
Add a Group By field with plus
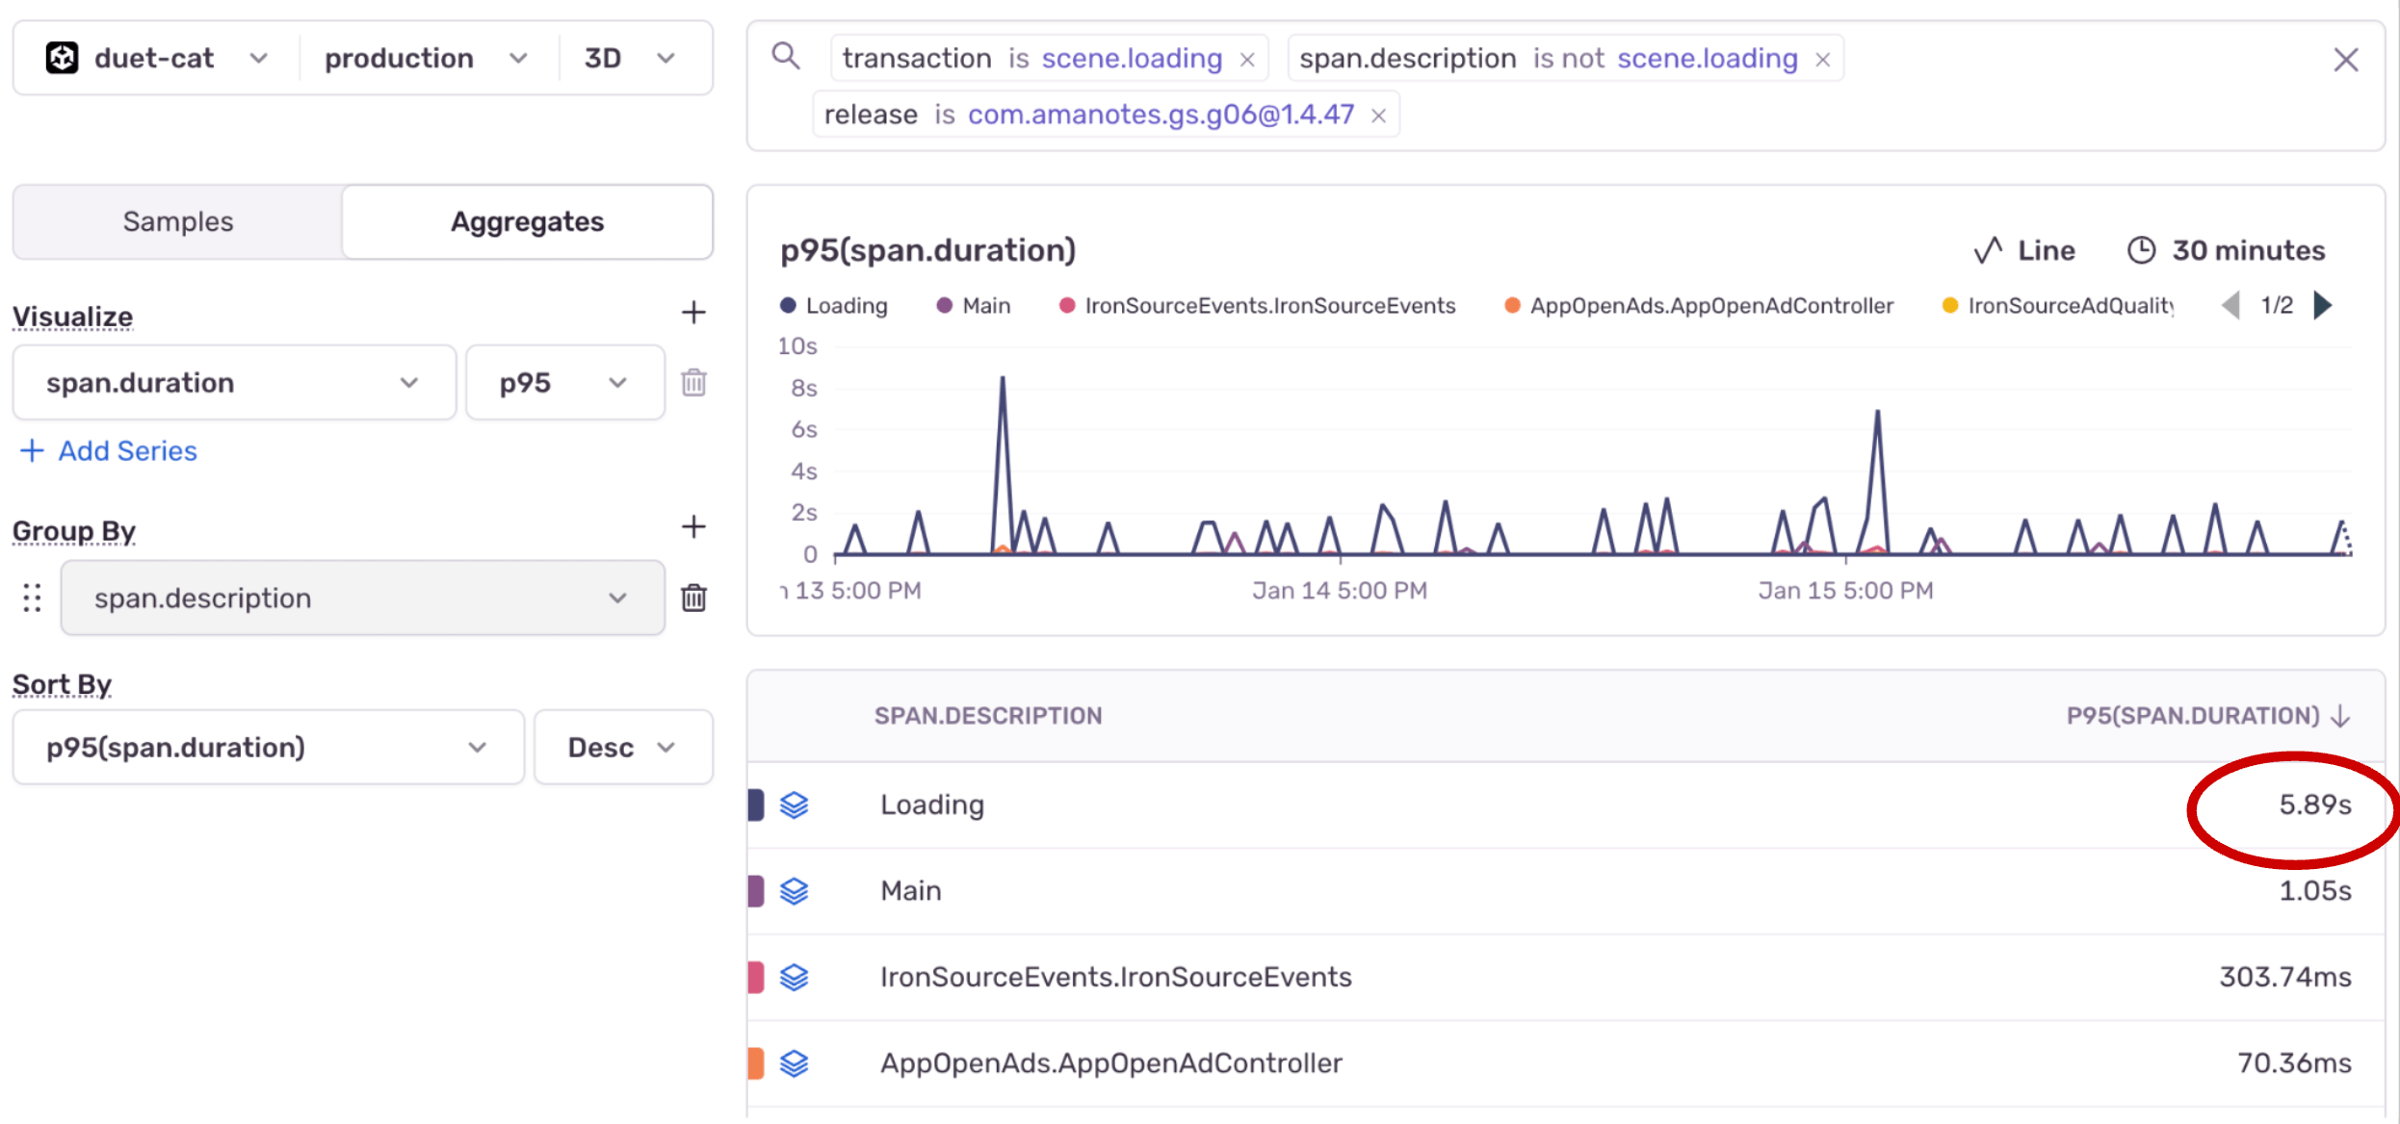click(693, 526)
